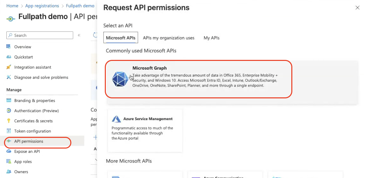Open the Overview sidebar item icon
This screenshot has height=178, width=367.
click(9, 47)
